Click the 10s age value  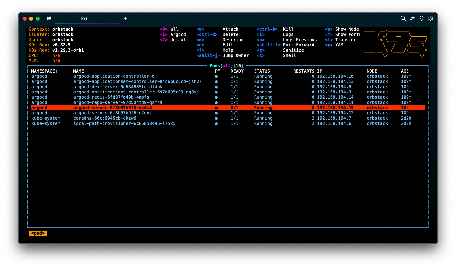[405, 108]
